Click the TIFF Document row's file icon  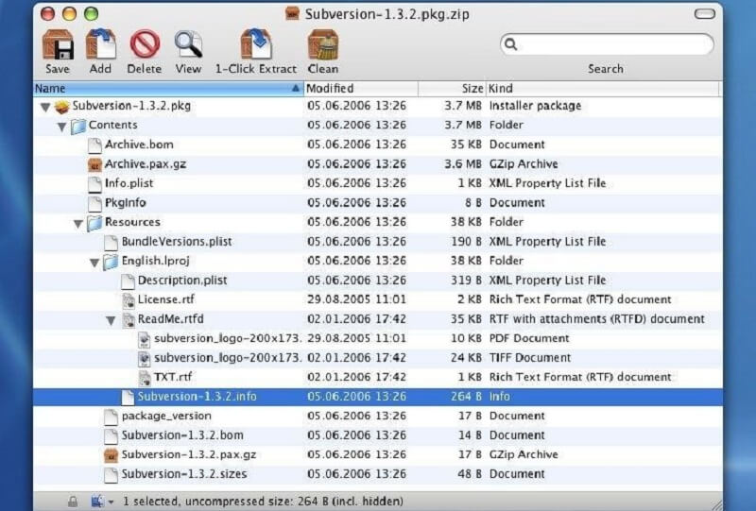145,359
